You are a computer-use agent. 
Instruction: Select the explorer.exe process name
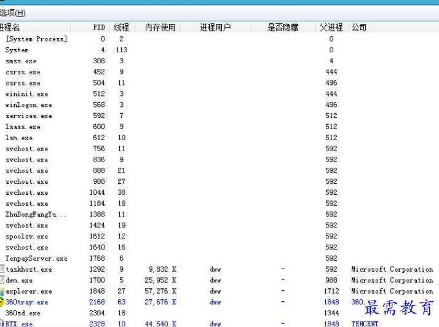click(29, 291)
